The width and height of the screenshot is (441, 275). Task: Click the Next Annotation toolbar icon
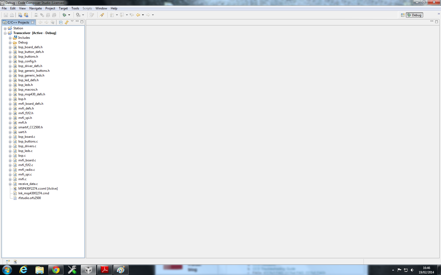(x=112, y=15)
